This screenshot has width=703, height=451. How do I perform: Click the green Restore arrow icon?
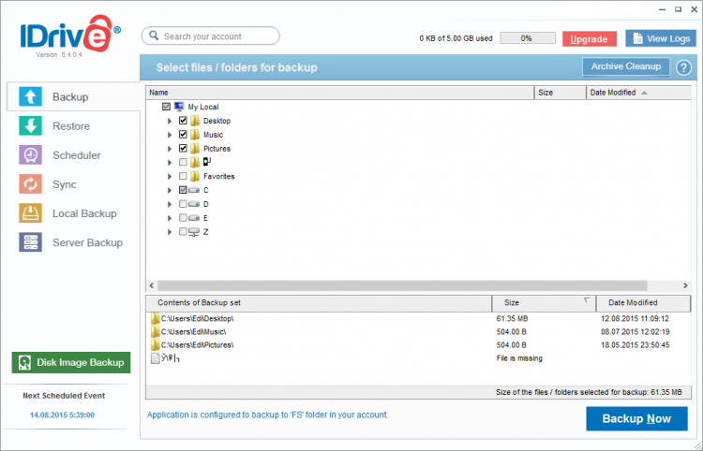tap(31, 125)
